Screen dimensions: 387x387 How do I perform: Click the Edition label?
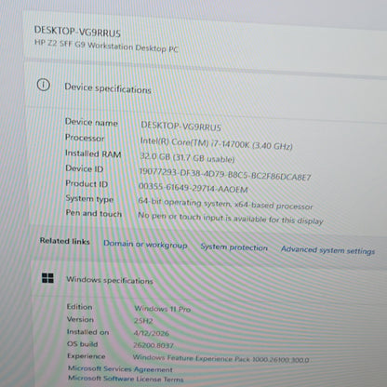click(79, 307)
